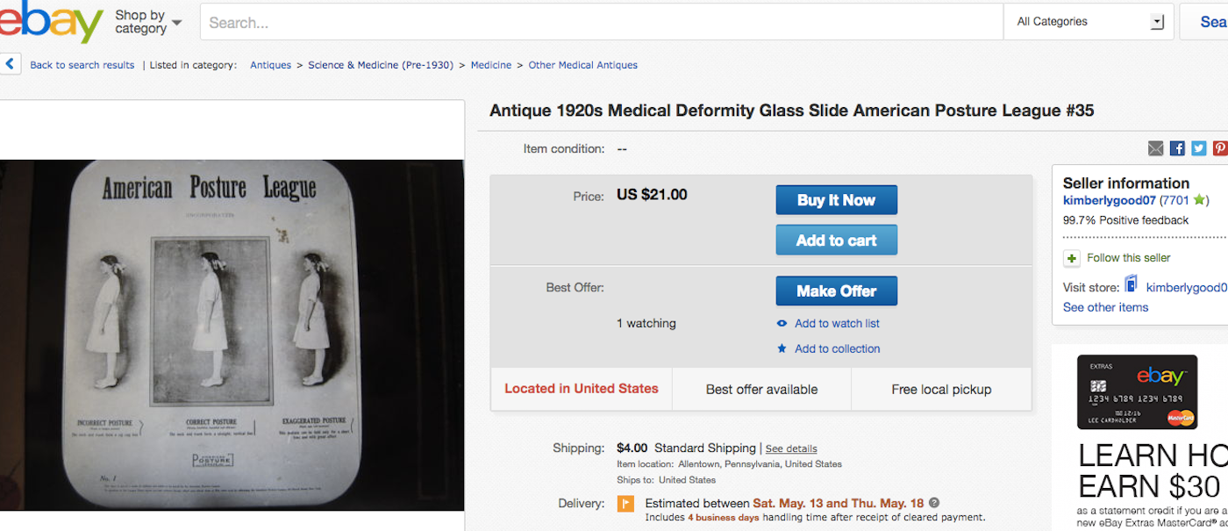Share listing on Facebook icon
Viewport: 1228px width, 531px height.
1177,148
